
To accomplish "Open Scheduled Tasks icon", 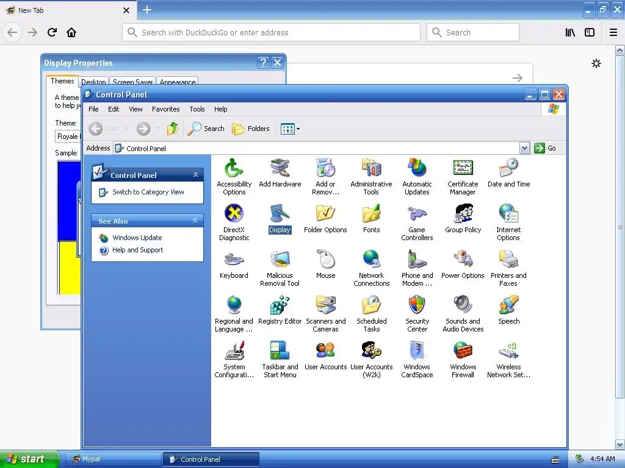I will pos(371,314).
